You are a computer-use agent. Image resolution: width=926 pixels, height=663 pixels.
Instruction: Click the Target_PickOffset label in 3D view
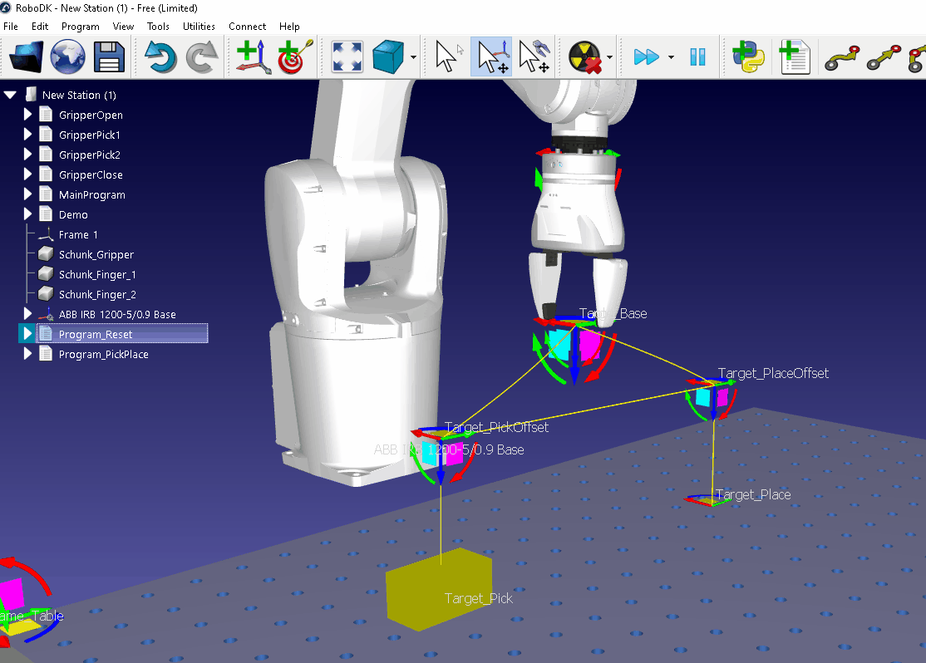496,427
